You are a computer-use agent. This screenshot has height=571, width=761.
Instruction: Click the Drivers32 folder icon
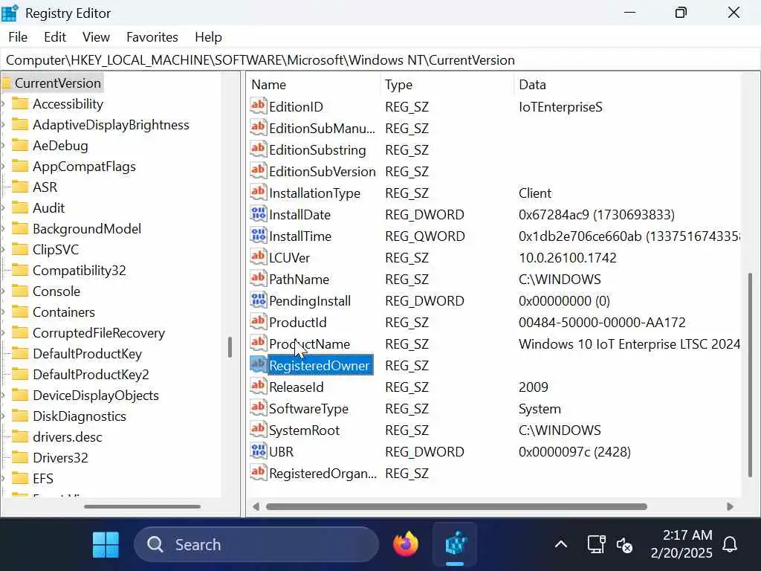pos(20,458)
